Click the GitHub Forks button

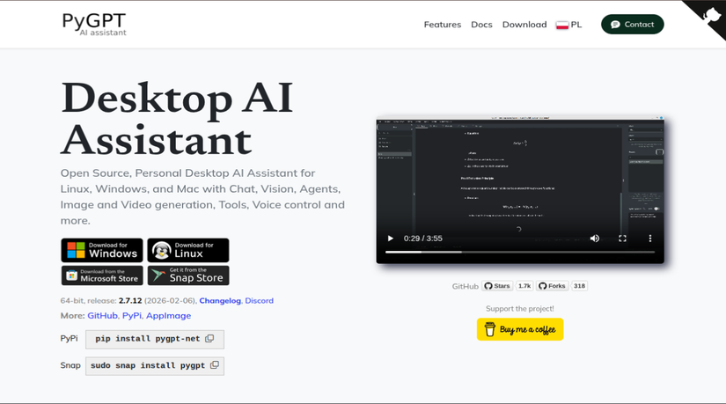tap(552, 286)
